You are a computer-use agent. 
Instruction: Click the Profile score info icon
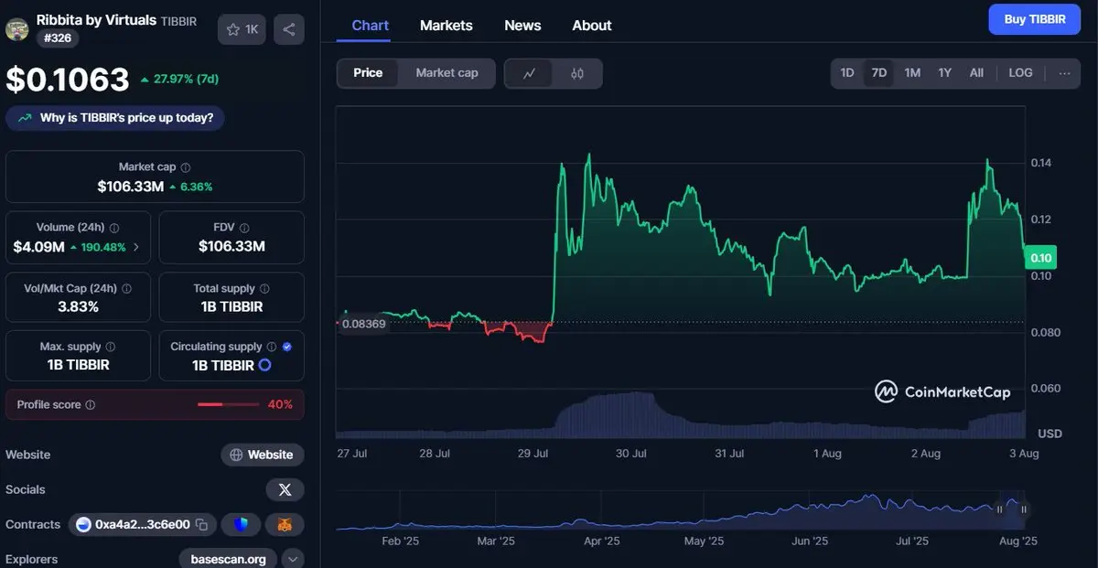90,404
